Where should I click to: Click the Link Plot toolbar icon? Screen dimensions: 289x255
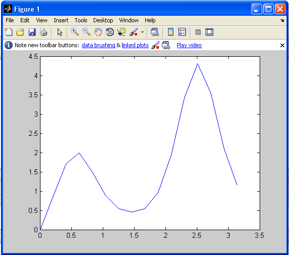coord(155,32)
